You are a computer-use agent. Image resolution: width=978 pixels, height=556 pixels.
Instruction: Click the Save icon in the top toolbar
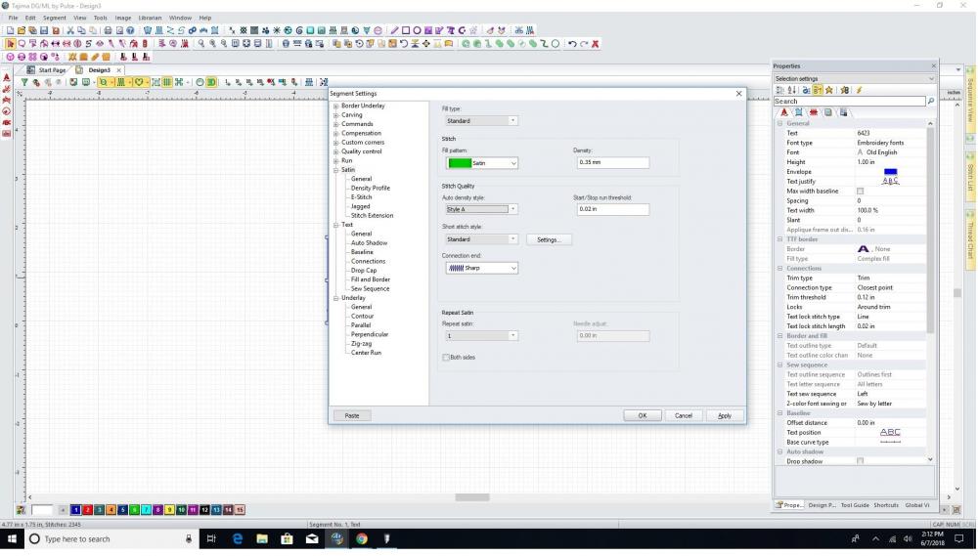tap(45, 30)
